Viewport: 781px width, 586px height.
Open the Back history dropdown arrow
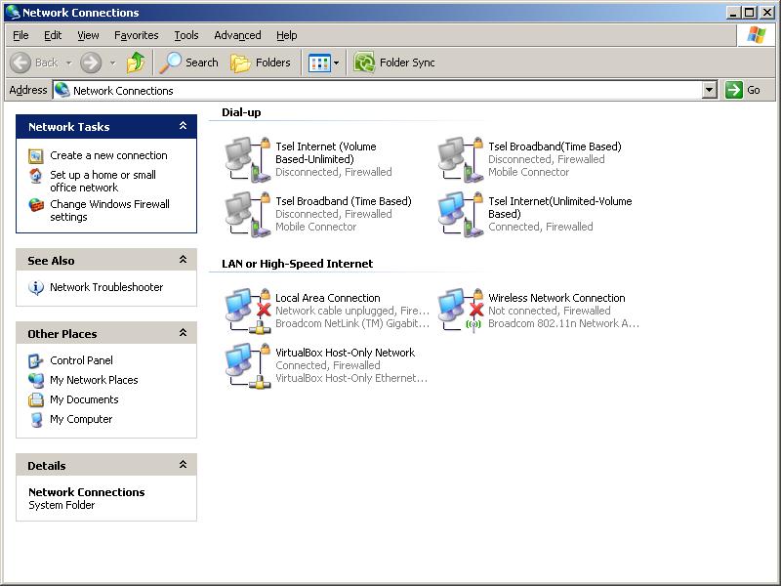[x=68, y=63]
